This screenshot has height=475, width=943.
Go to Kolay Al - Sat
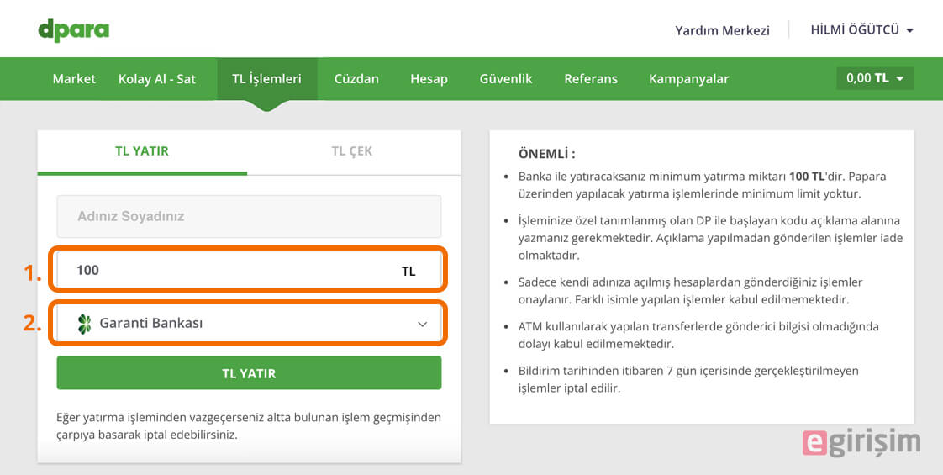tap(157, 79)
